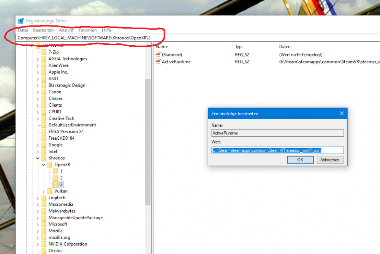Open the Datei menu

pyautogui.click(x=23, y=30)
